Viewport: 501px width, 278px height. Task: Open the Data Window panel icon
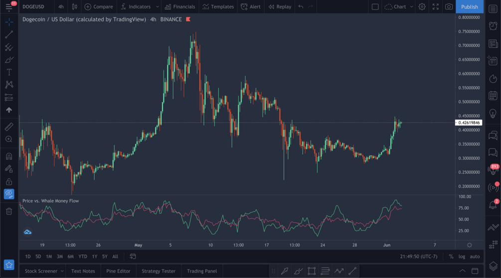493,61
